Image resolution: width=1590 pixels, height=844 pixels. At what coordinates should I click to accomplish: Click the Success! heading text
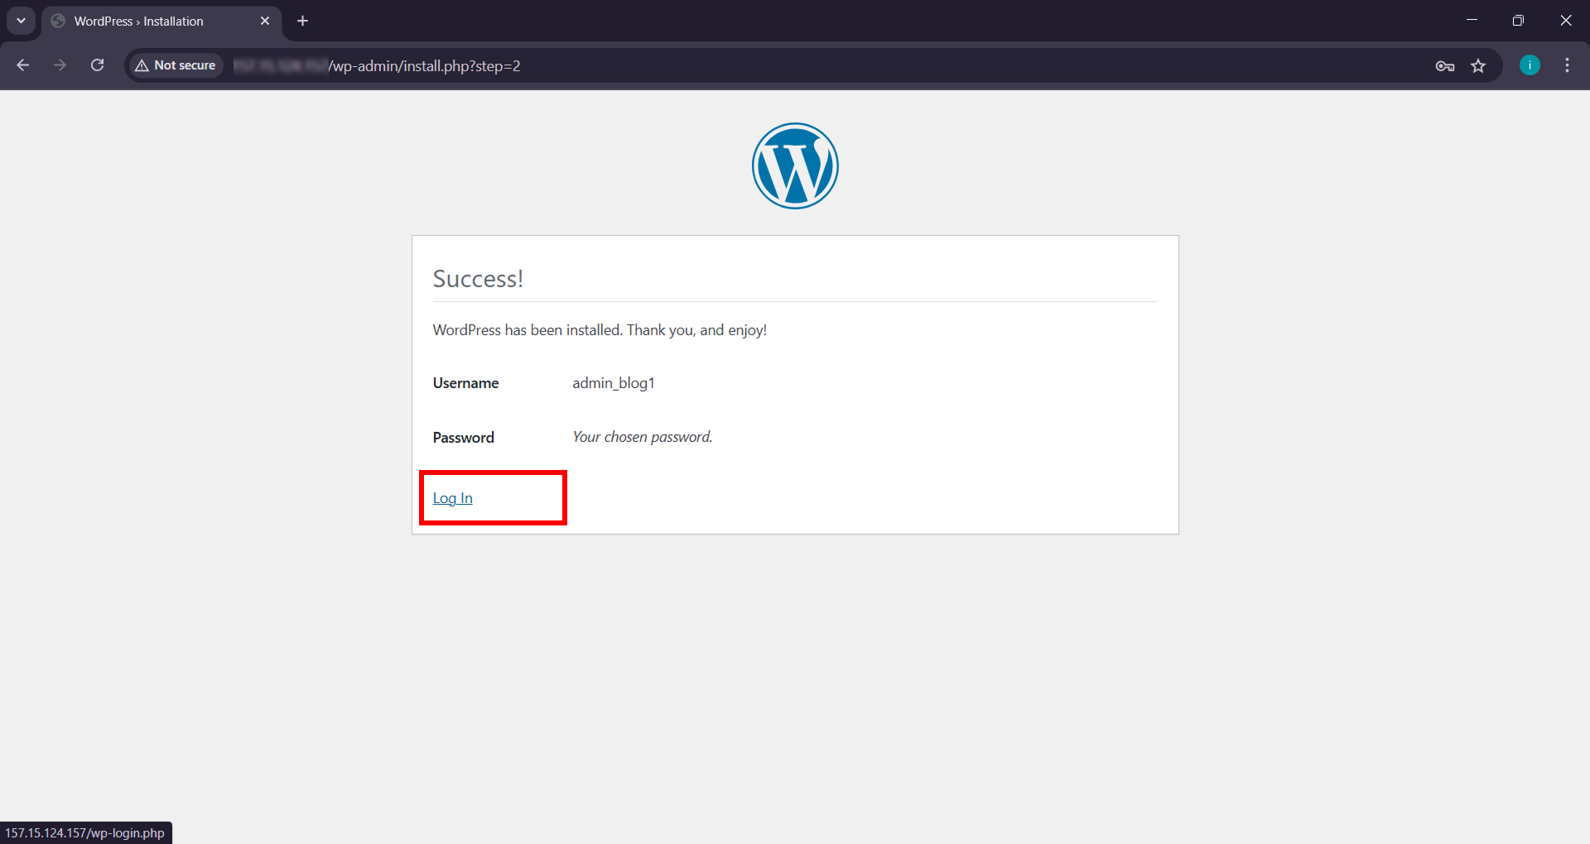coord(478,279)
